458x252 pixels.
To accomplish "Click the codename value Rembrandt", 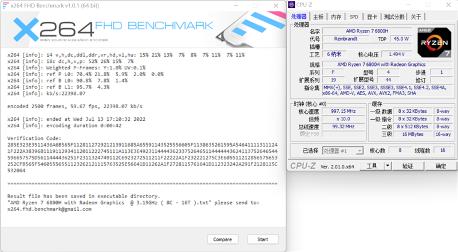I will coord(346,38).
